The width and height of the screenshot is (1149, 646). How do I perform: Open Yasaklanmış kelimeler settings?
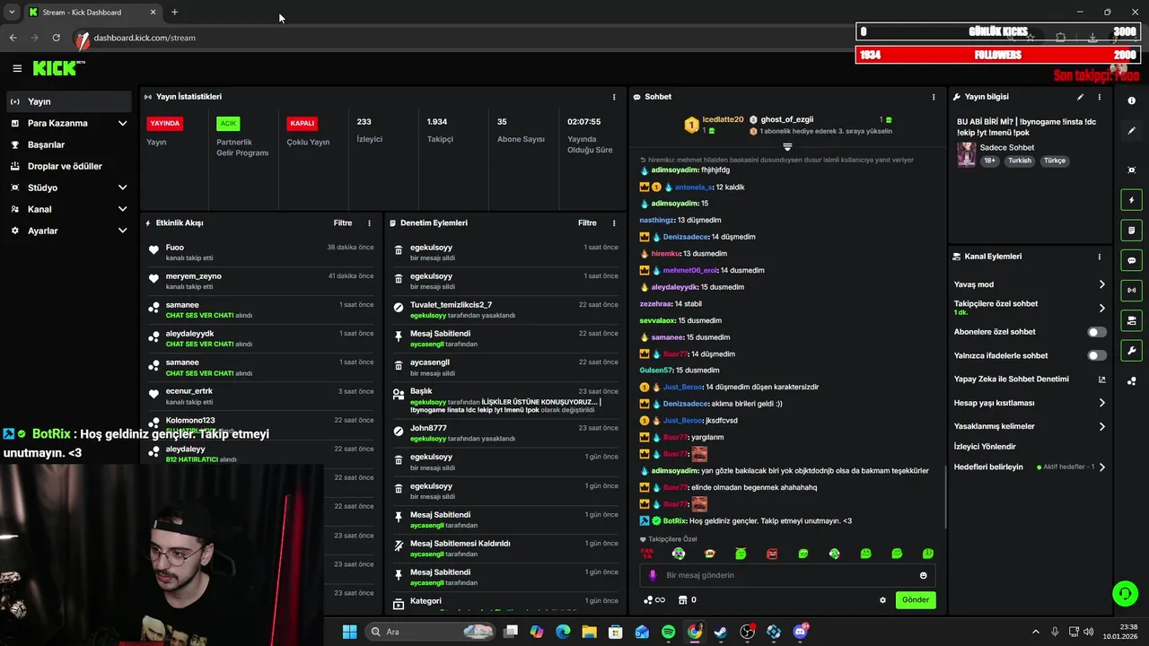point(1030,426)
